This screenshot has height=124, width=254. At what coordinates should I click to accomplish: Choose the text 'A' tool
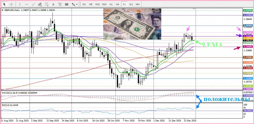53,4
